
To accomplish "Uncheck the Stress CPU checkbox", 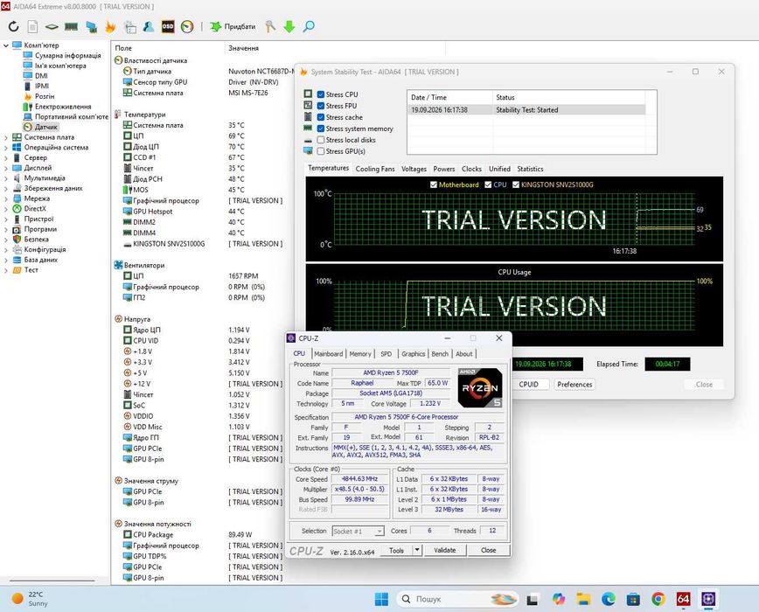I will (320, 94).
